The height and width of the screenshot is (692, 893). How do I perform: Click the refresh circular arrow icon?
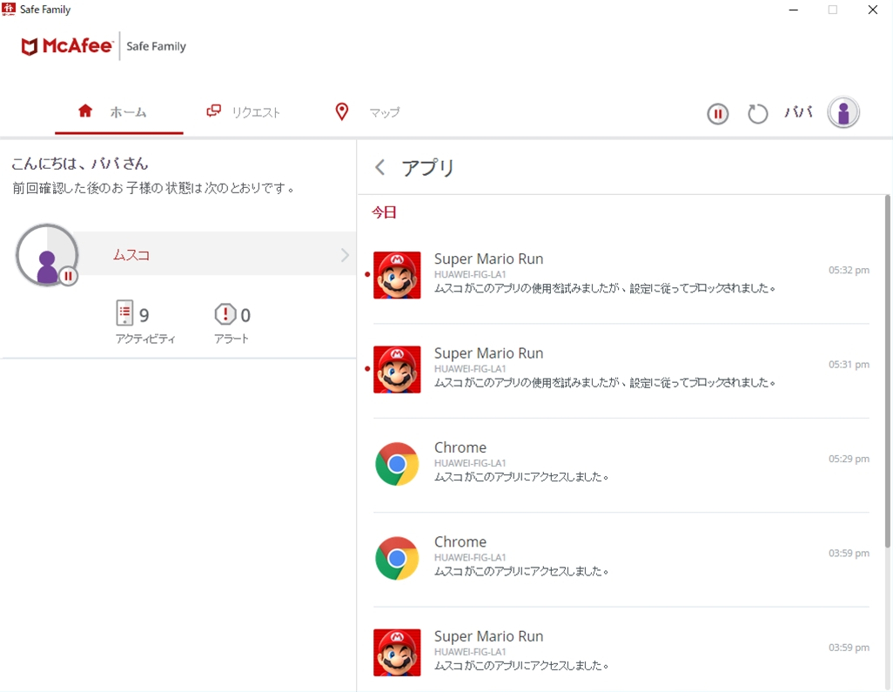point(757,114)
